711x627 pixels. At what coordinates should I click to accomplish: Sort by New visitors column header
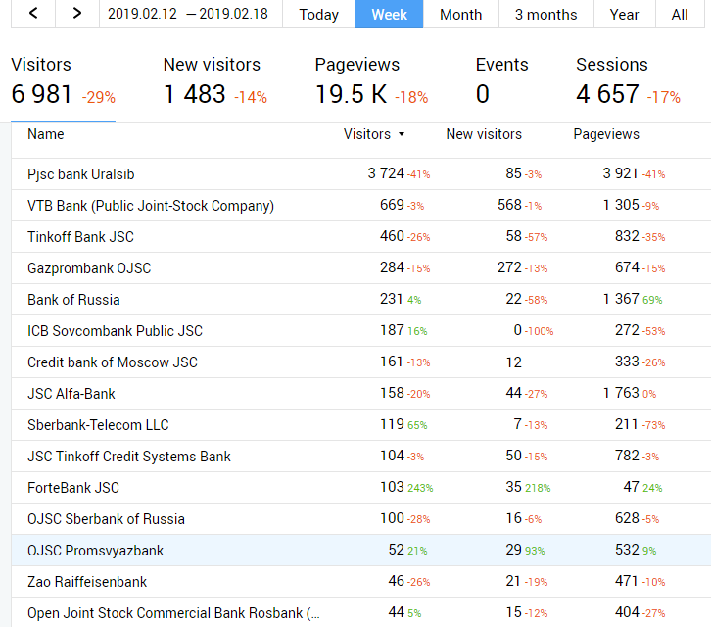click(x=484, y=134)
